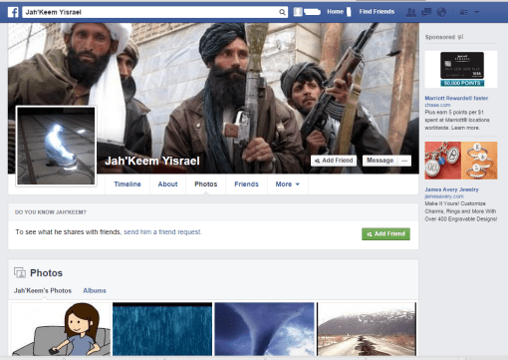Click 'DO YOU KNOW JAH'KEEM?' text
Viewport: 508px width, 360px height.
(x=51, y=212)
